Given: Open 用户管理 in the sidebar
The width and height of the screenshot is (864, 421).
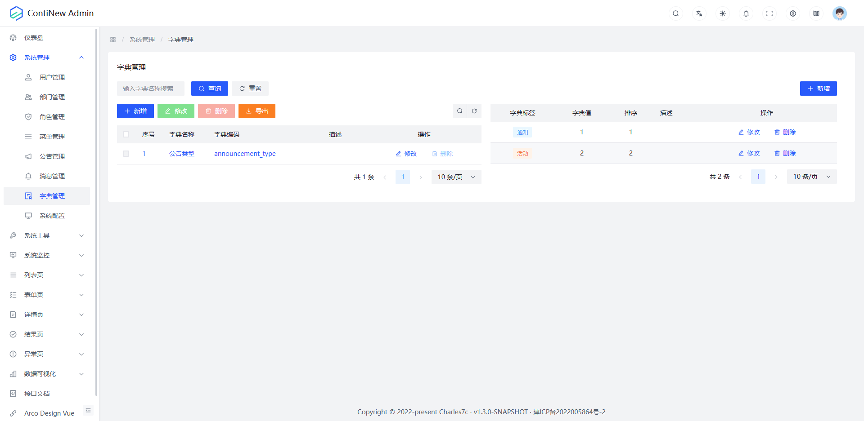Looking at the screenshot, I should click(52, 77).
